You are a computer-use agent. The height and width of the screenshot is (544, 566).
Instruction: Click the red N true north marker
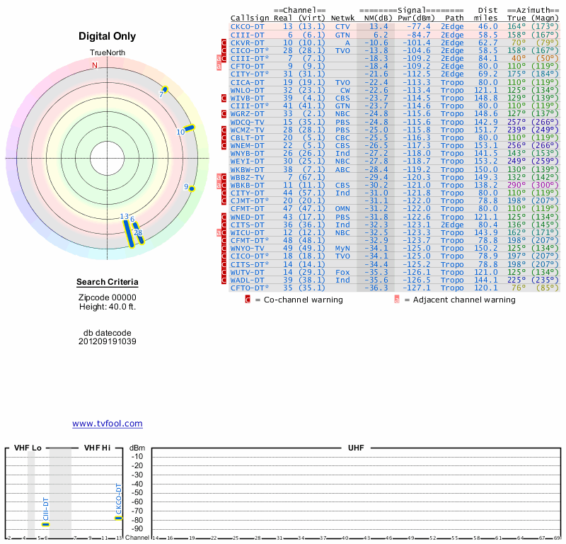[95, 65]
